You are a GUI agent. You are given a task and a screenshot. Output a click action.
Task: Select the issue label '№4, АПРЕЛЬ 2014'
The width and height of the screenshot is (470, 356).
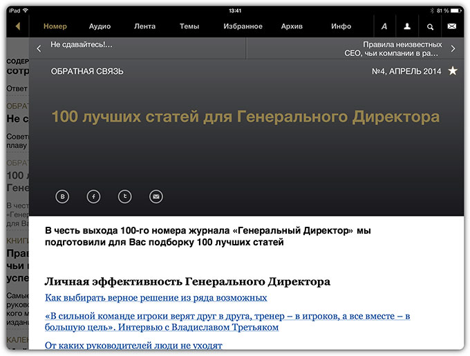(x=406, y=71)
